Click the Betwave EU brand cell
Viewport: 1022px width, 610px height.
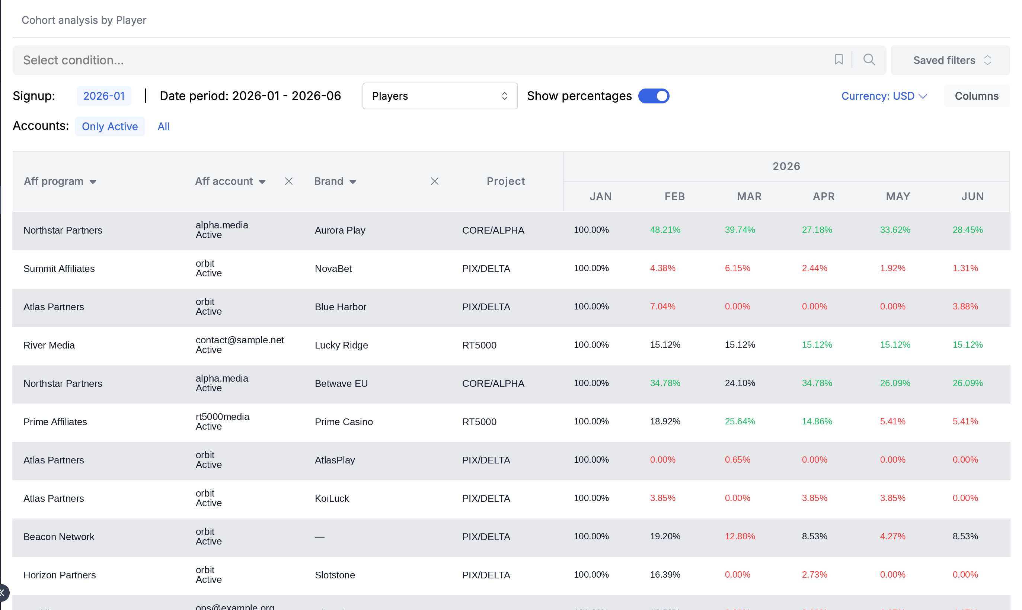pyautogui.click(x=341, y=383)
